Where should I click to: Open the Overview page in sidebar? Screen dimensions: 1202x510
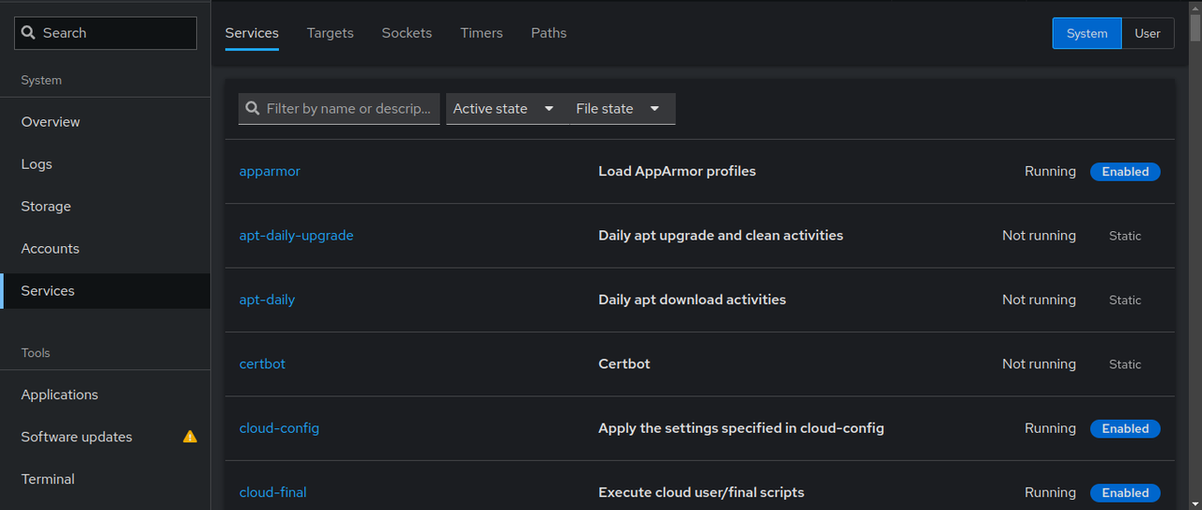(x=105, y=122)
